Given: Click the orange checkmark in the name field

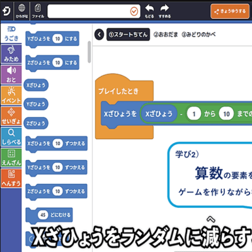Looking at the screenshot, I should (x=134, y=11).
